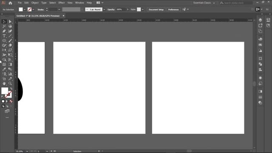Open the File menu
Viewport: 272px width, 153px height.
[x=20, y=3]
